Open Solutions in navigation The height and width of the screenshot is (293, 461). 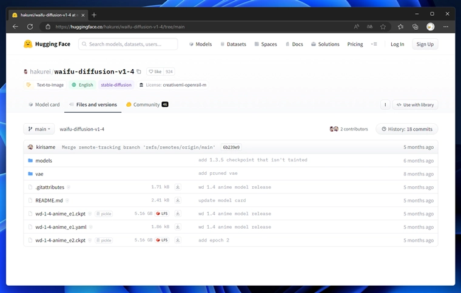(x=325, y=44)
